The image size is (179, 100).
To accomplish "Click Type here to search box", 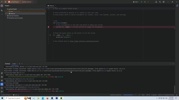I will pyautogui.click(x=18, y=98).
